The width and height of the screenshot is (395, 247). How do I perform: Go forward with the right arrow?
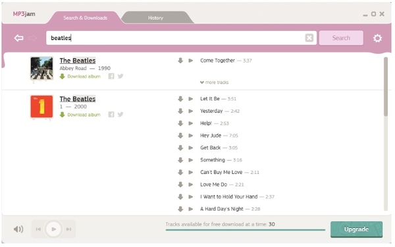coord(32,38)
